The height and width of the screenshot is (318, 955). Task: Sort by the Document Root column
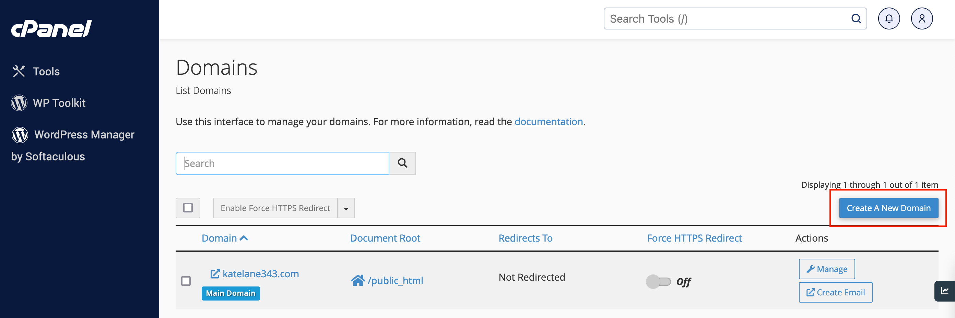pos(385,238)
